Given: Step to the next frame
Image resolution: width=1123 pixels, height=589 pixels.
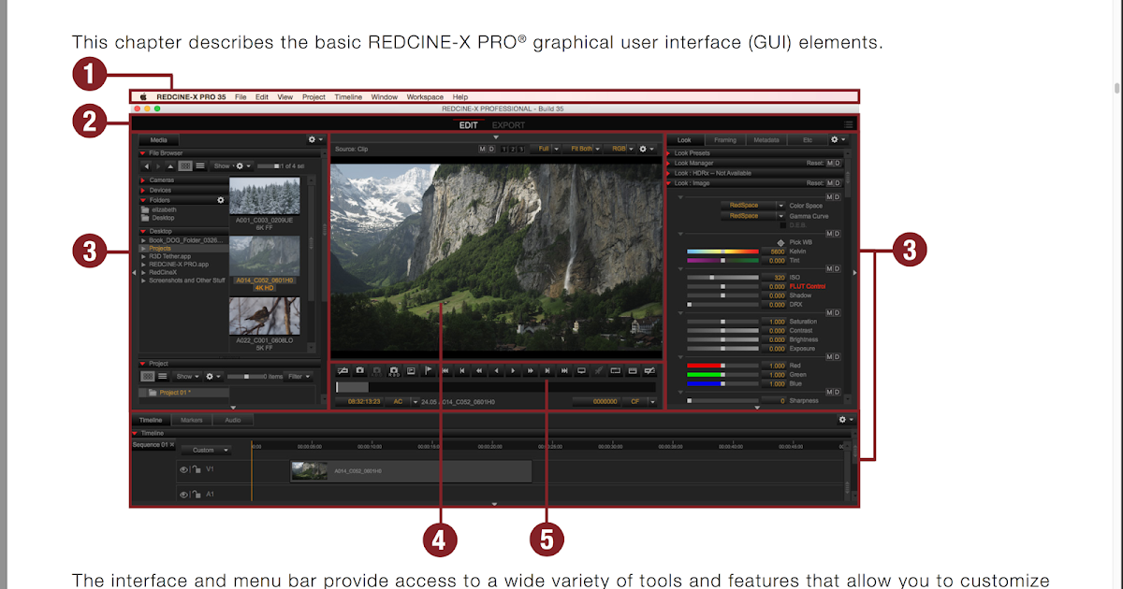Looking at the screenshot, I should (547, 370).
